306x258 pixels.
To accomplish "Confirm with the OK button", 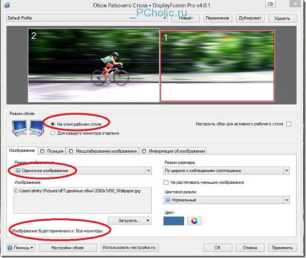I will pos(217,247).
